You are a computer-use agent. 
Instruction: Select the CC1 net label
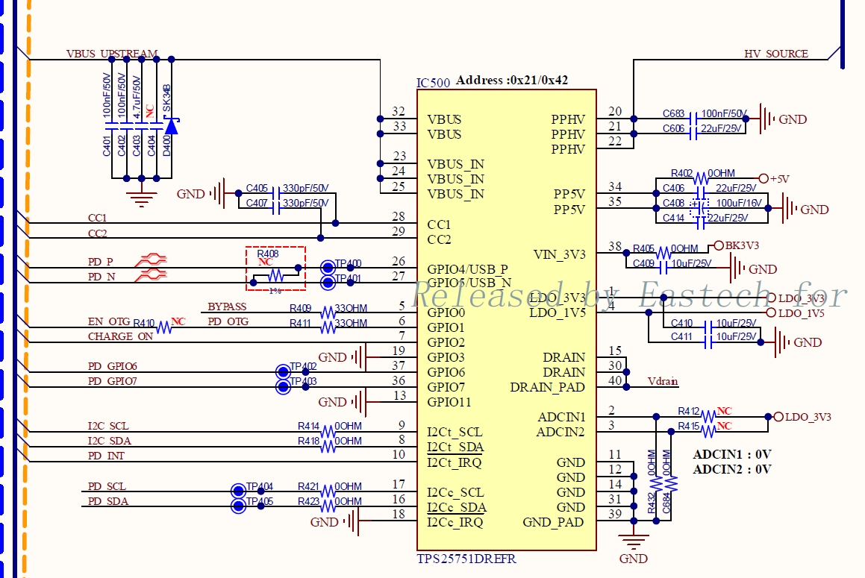[x=97, y=218]
